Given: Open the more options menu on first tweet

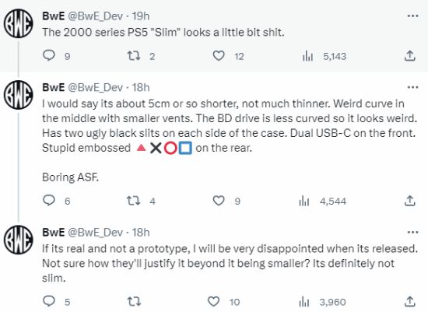Looking at the screenshot, I should [x=412, y=16].
